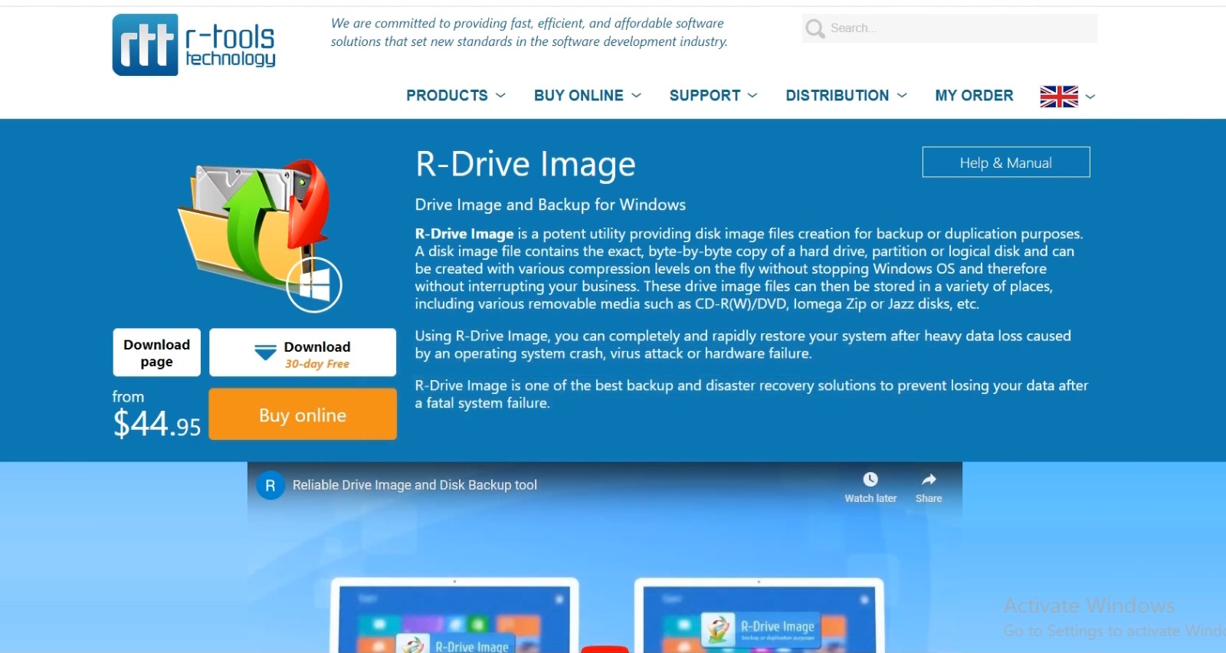Screen dimensions: 1226x653
Task: Expand the Products menu chevron
Action: tap(501, 96)
